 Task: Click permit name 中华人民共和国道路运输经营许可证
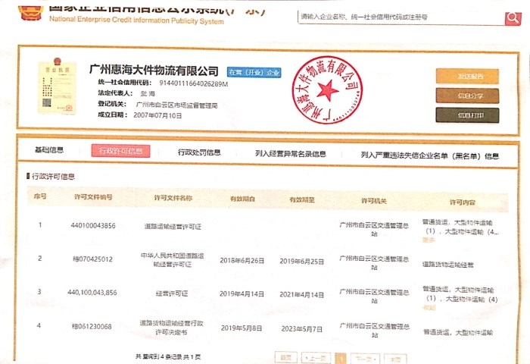(x=173, y=259)
